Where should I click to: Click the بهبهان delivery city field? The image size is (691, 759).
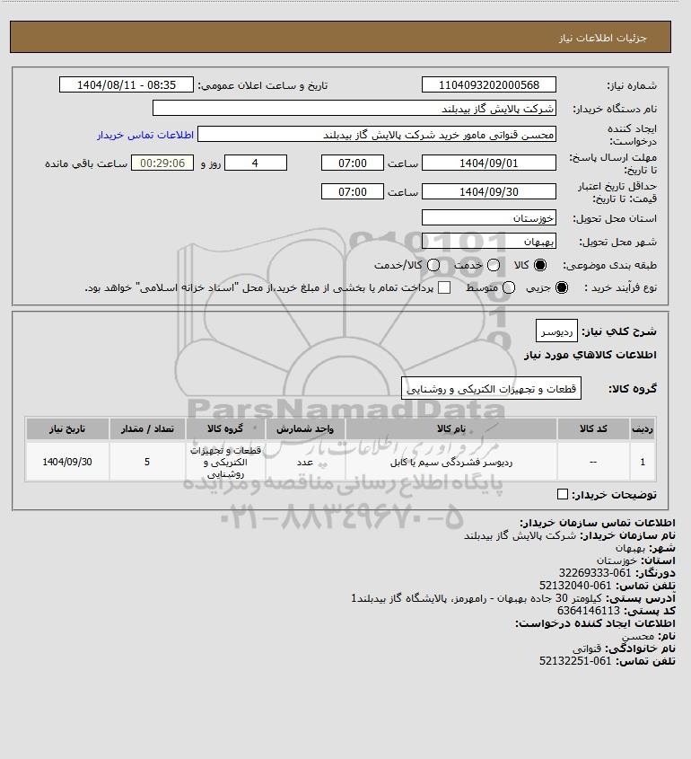[489, 241]
